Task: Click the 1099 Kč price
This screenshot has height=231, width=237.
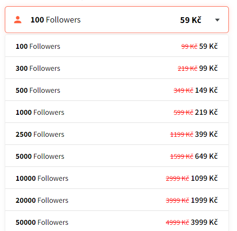Action: [x=204, y=178]
